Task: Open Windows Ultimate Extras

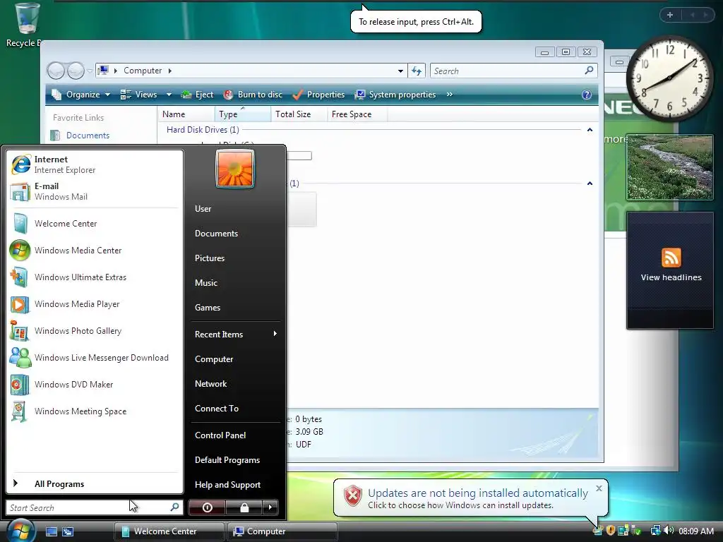Action: [x=95, y=277]
